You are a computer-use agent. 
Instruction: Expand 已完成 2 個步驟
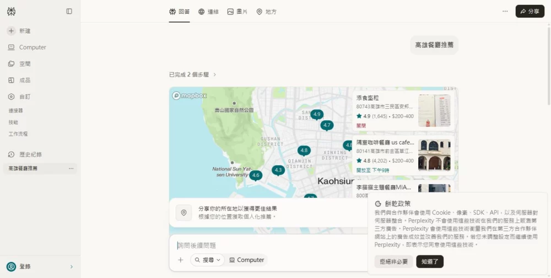pos(192,75)
